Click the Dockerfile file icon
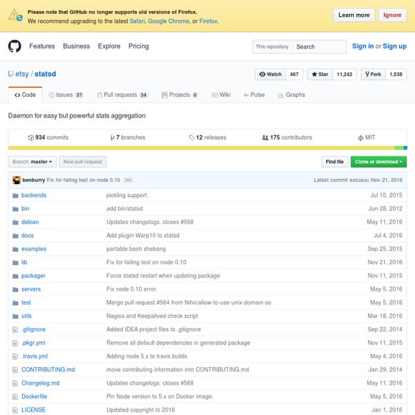This screenshot has height=415, width=415. pos(15,397)
